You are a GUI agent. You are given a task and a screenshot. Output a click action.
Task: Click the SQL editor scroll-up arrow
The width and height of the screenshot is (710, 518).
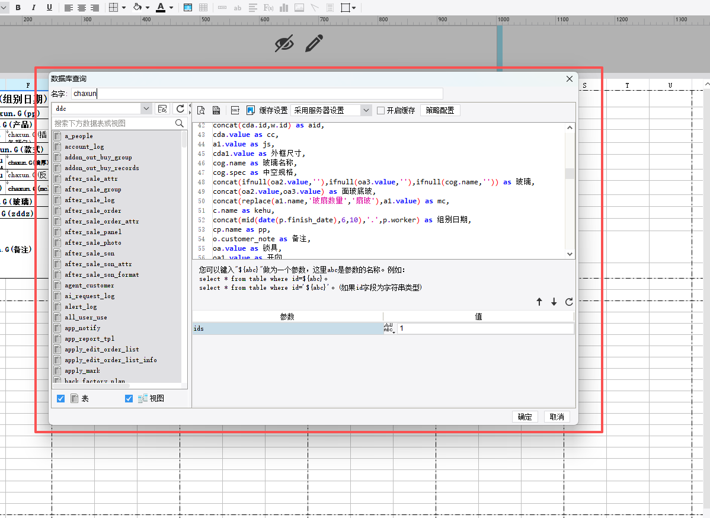(570, 127)
